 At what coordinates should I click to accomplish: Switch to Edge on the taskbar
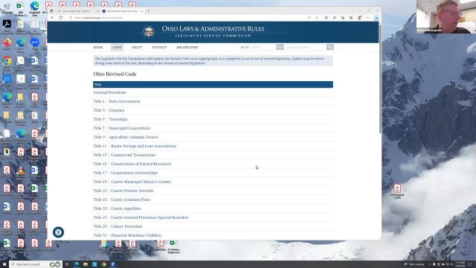tap(77, 264)
